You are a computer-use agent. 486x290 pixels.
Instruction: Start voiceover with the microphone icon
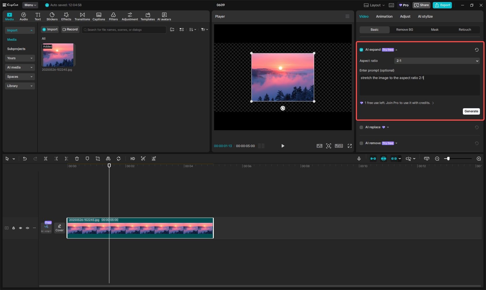coord(359,159)
